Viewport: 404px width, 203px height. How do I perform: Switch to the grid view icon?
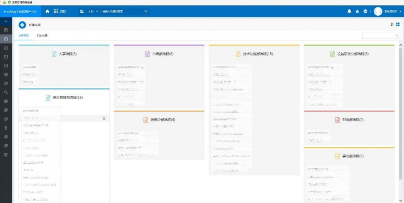pos(398,25)
